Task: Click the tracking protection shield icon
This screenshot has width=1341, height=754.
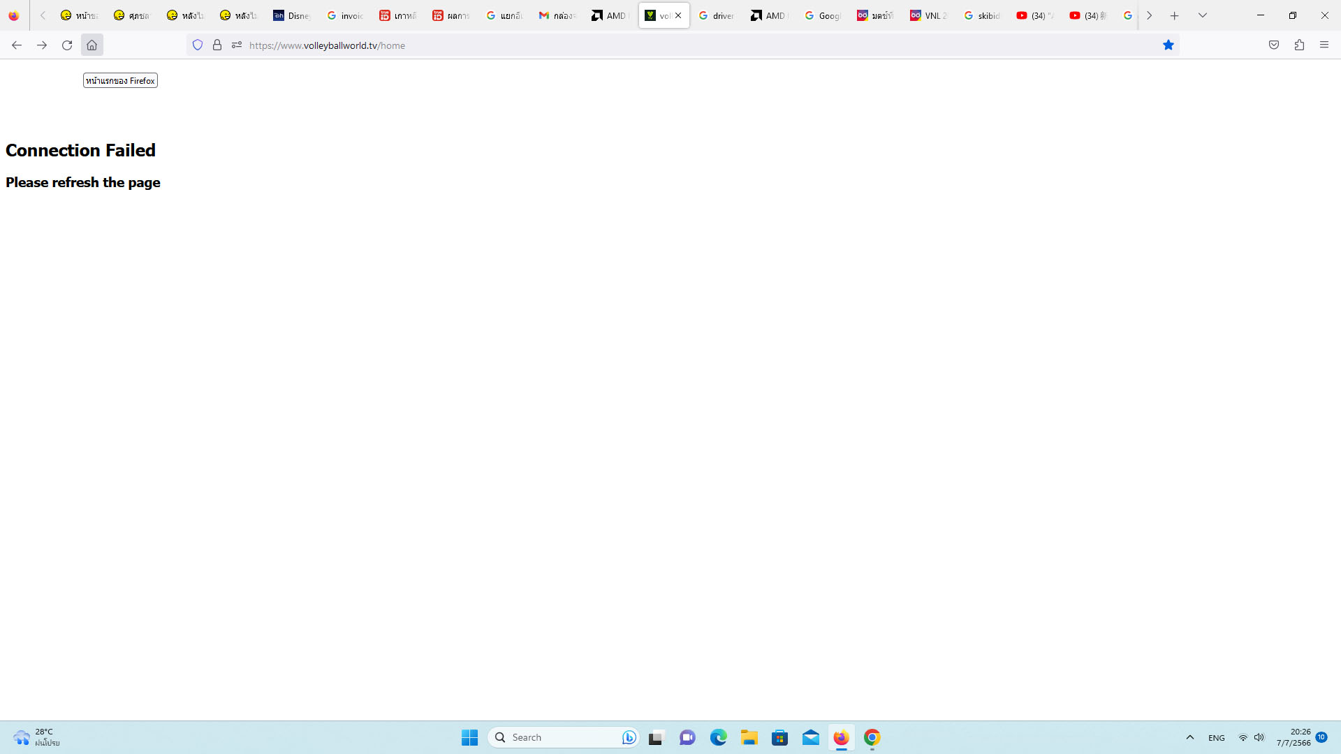Action: tap(198, 45)
